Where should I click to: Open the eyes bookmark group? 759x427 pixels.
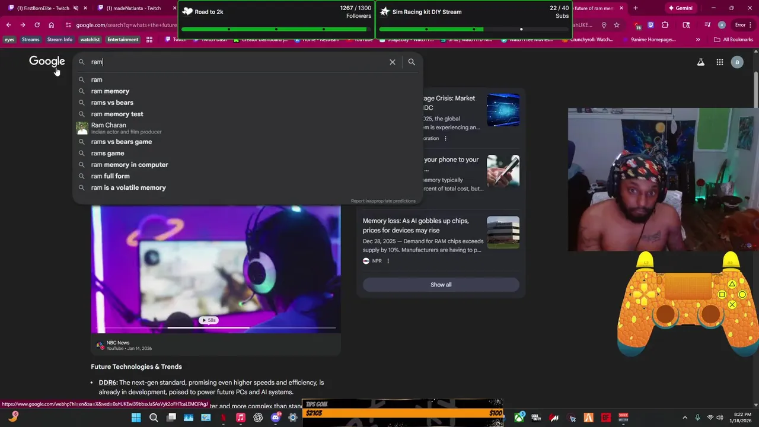coord(9,40)
